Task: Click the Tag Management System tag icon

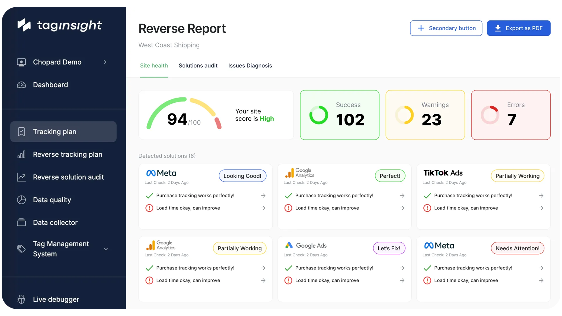Action: (21, 249)
